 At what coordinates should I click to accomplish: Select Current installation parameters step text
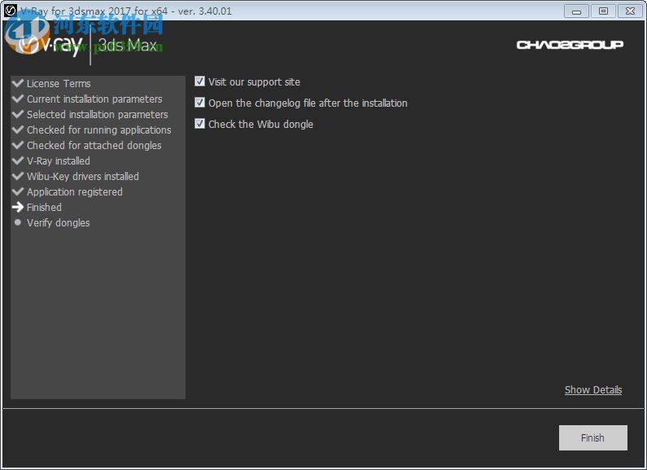point(94,99)
